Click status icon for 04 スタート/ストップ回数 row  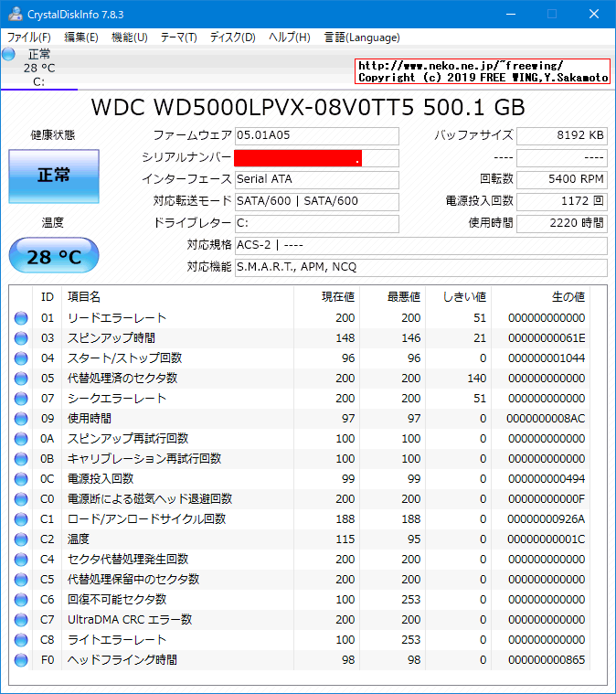point(21,358)
